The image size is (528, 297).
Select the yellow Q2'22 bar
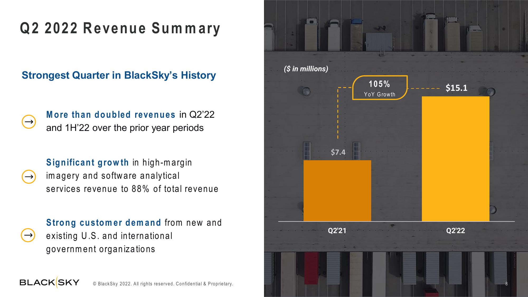tap(456, 159)
